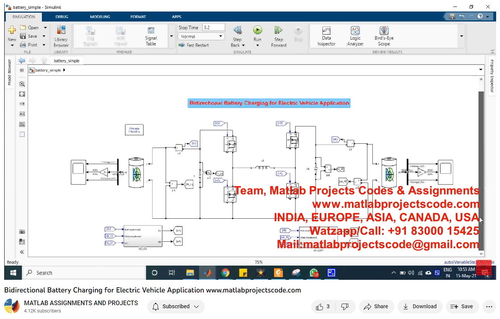The width and height of the screenshot is (500, 319).
Task: Expand the Print dropdown arrow
Action: point(44,45)
